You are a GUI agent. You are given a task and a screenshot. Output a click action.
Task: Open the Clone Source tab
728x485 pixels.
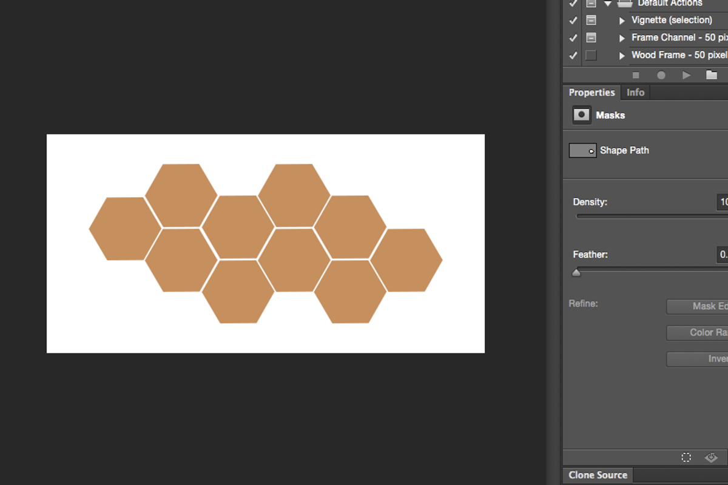tap(598, 475)
